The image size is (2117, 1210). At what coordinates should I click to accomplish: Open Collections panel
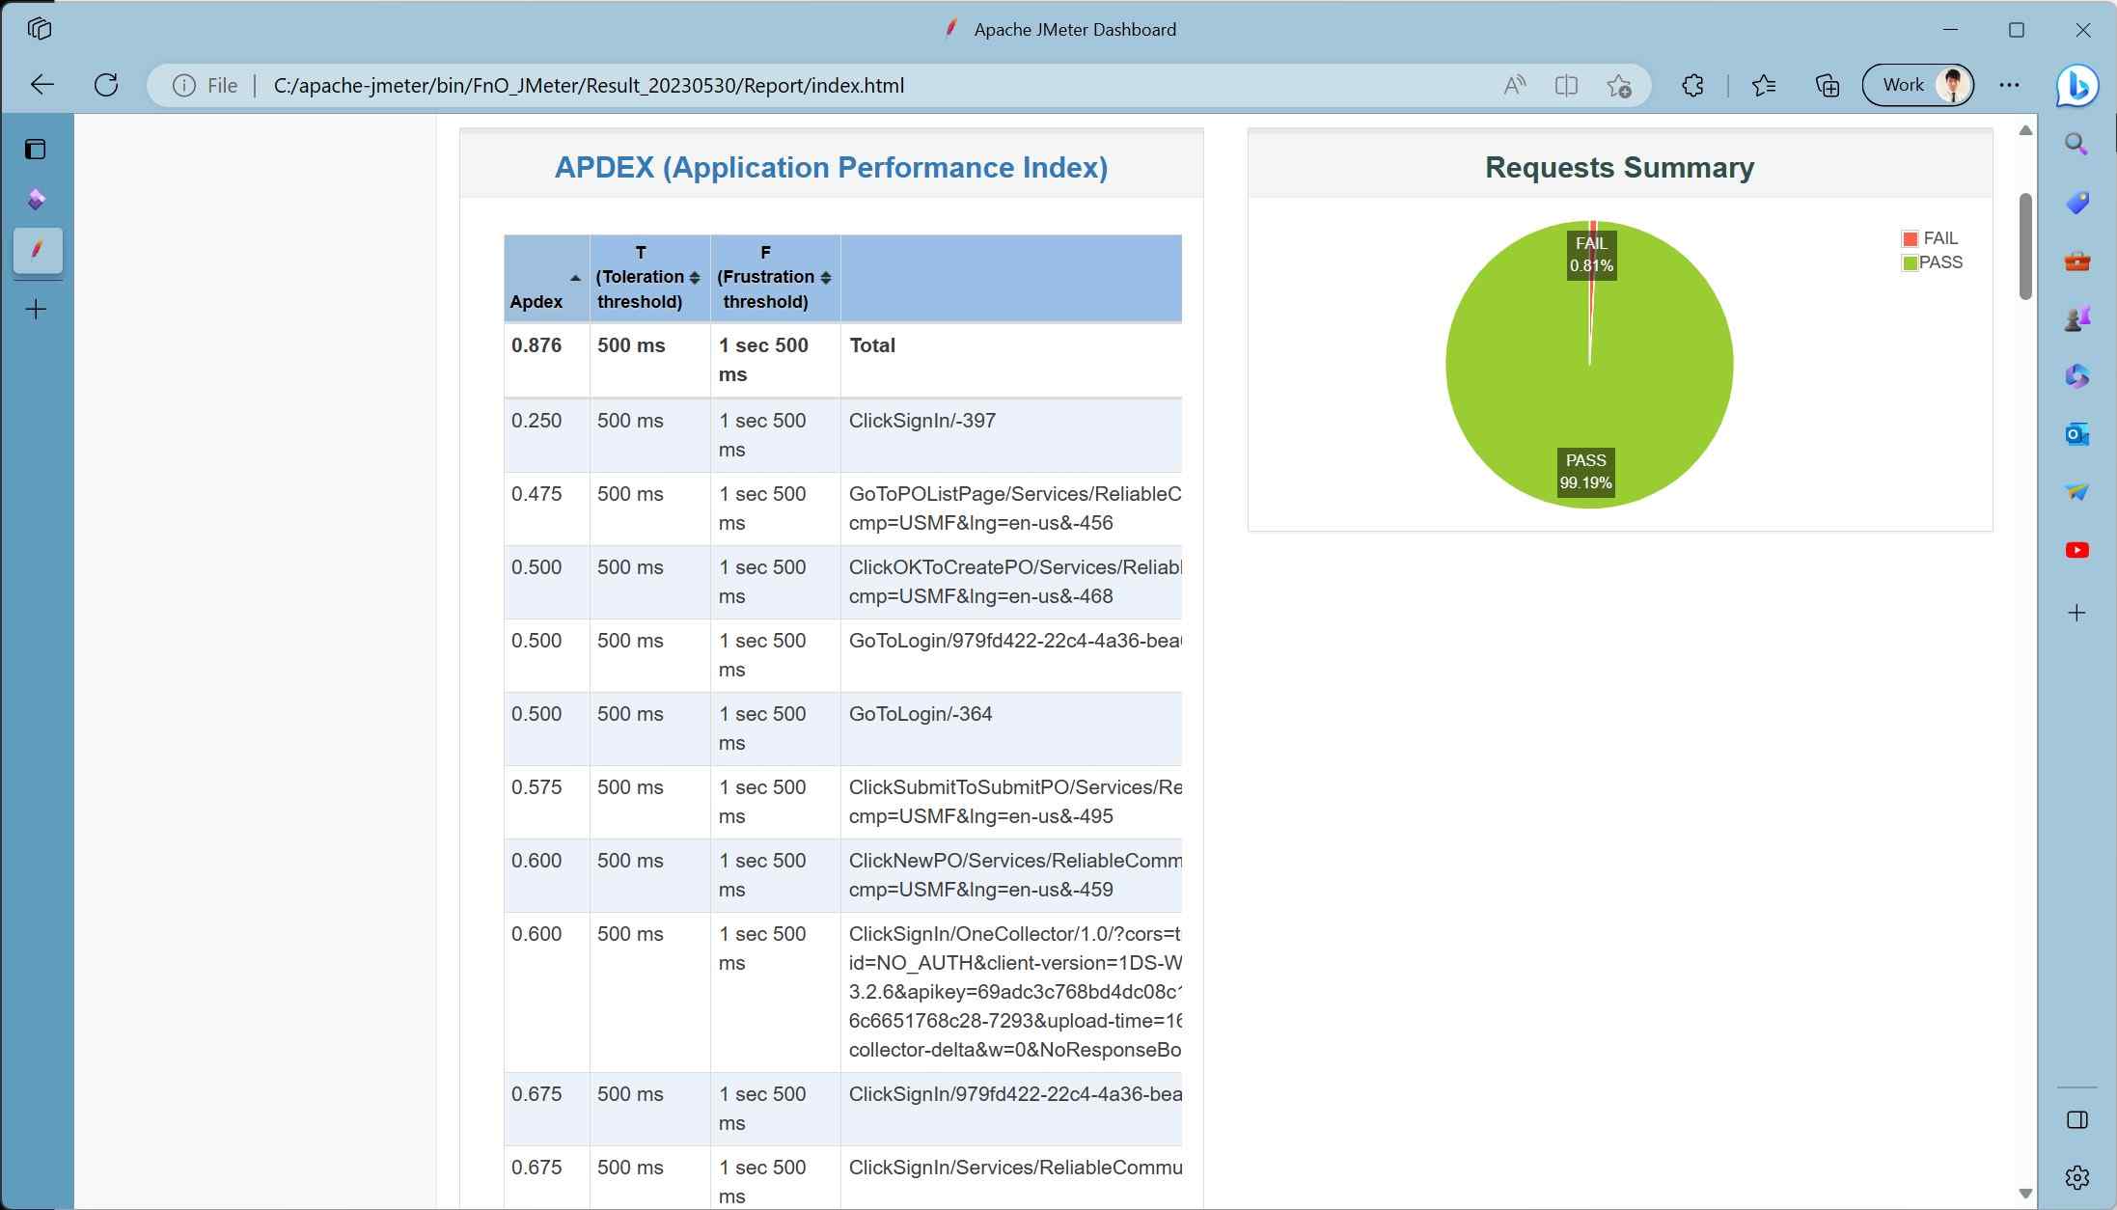point(1827,86)
